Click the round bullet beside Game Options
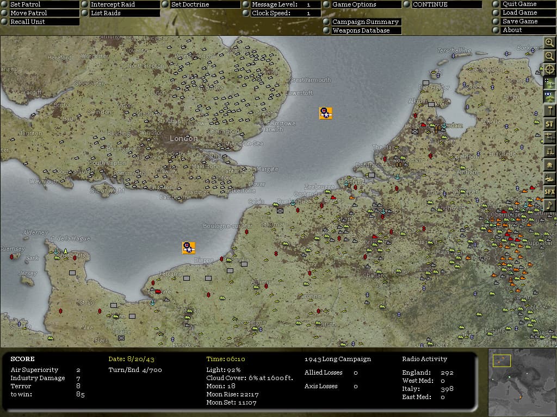The height and width of the screenshot is (417, 557). [326, 4]
